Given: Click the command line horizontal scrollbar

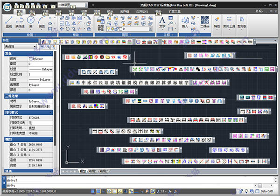Looking at the screenshot, I should click(x=264, y=185).
